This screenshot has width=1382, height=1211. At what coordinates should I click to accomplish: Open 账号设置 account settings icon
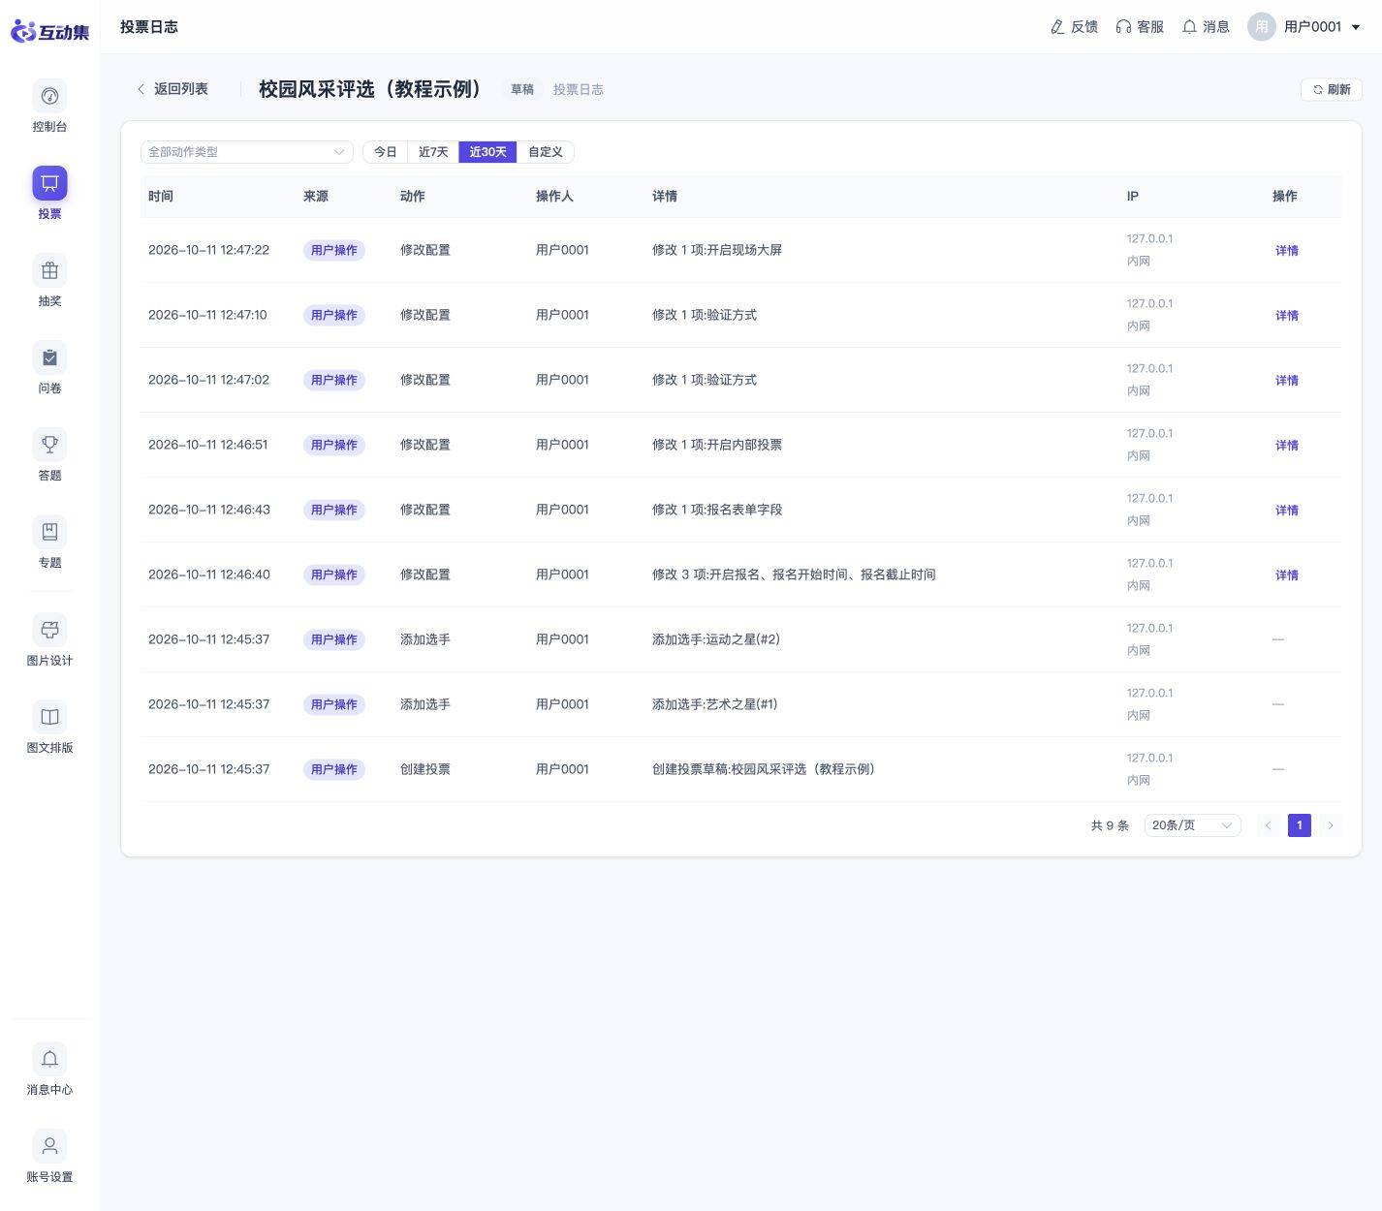[49, 1146]
